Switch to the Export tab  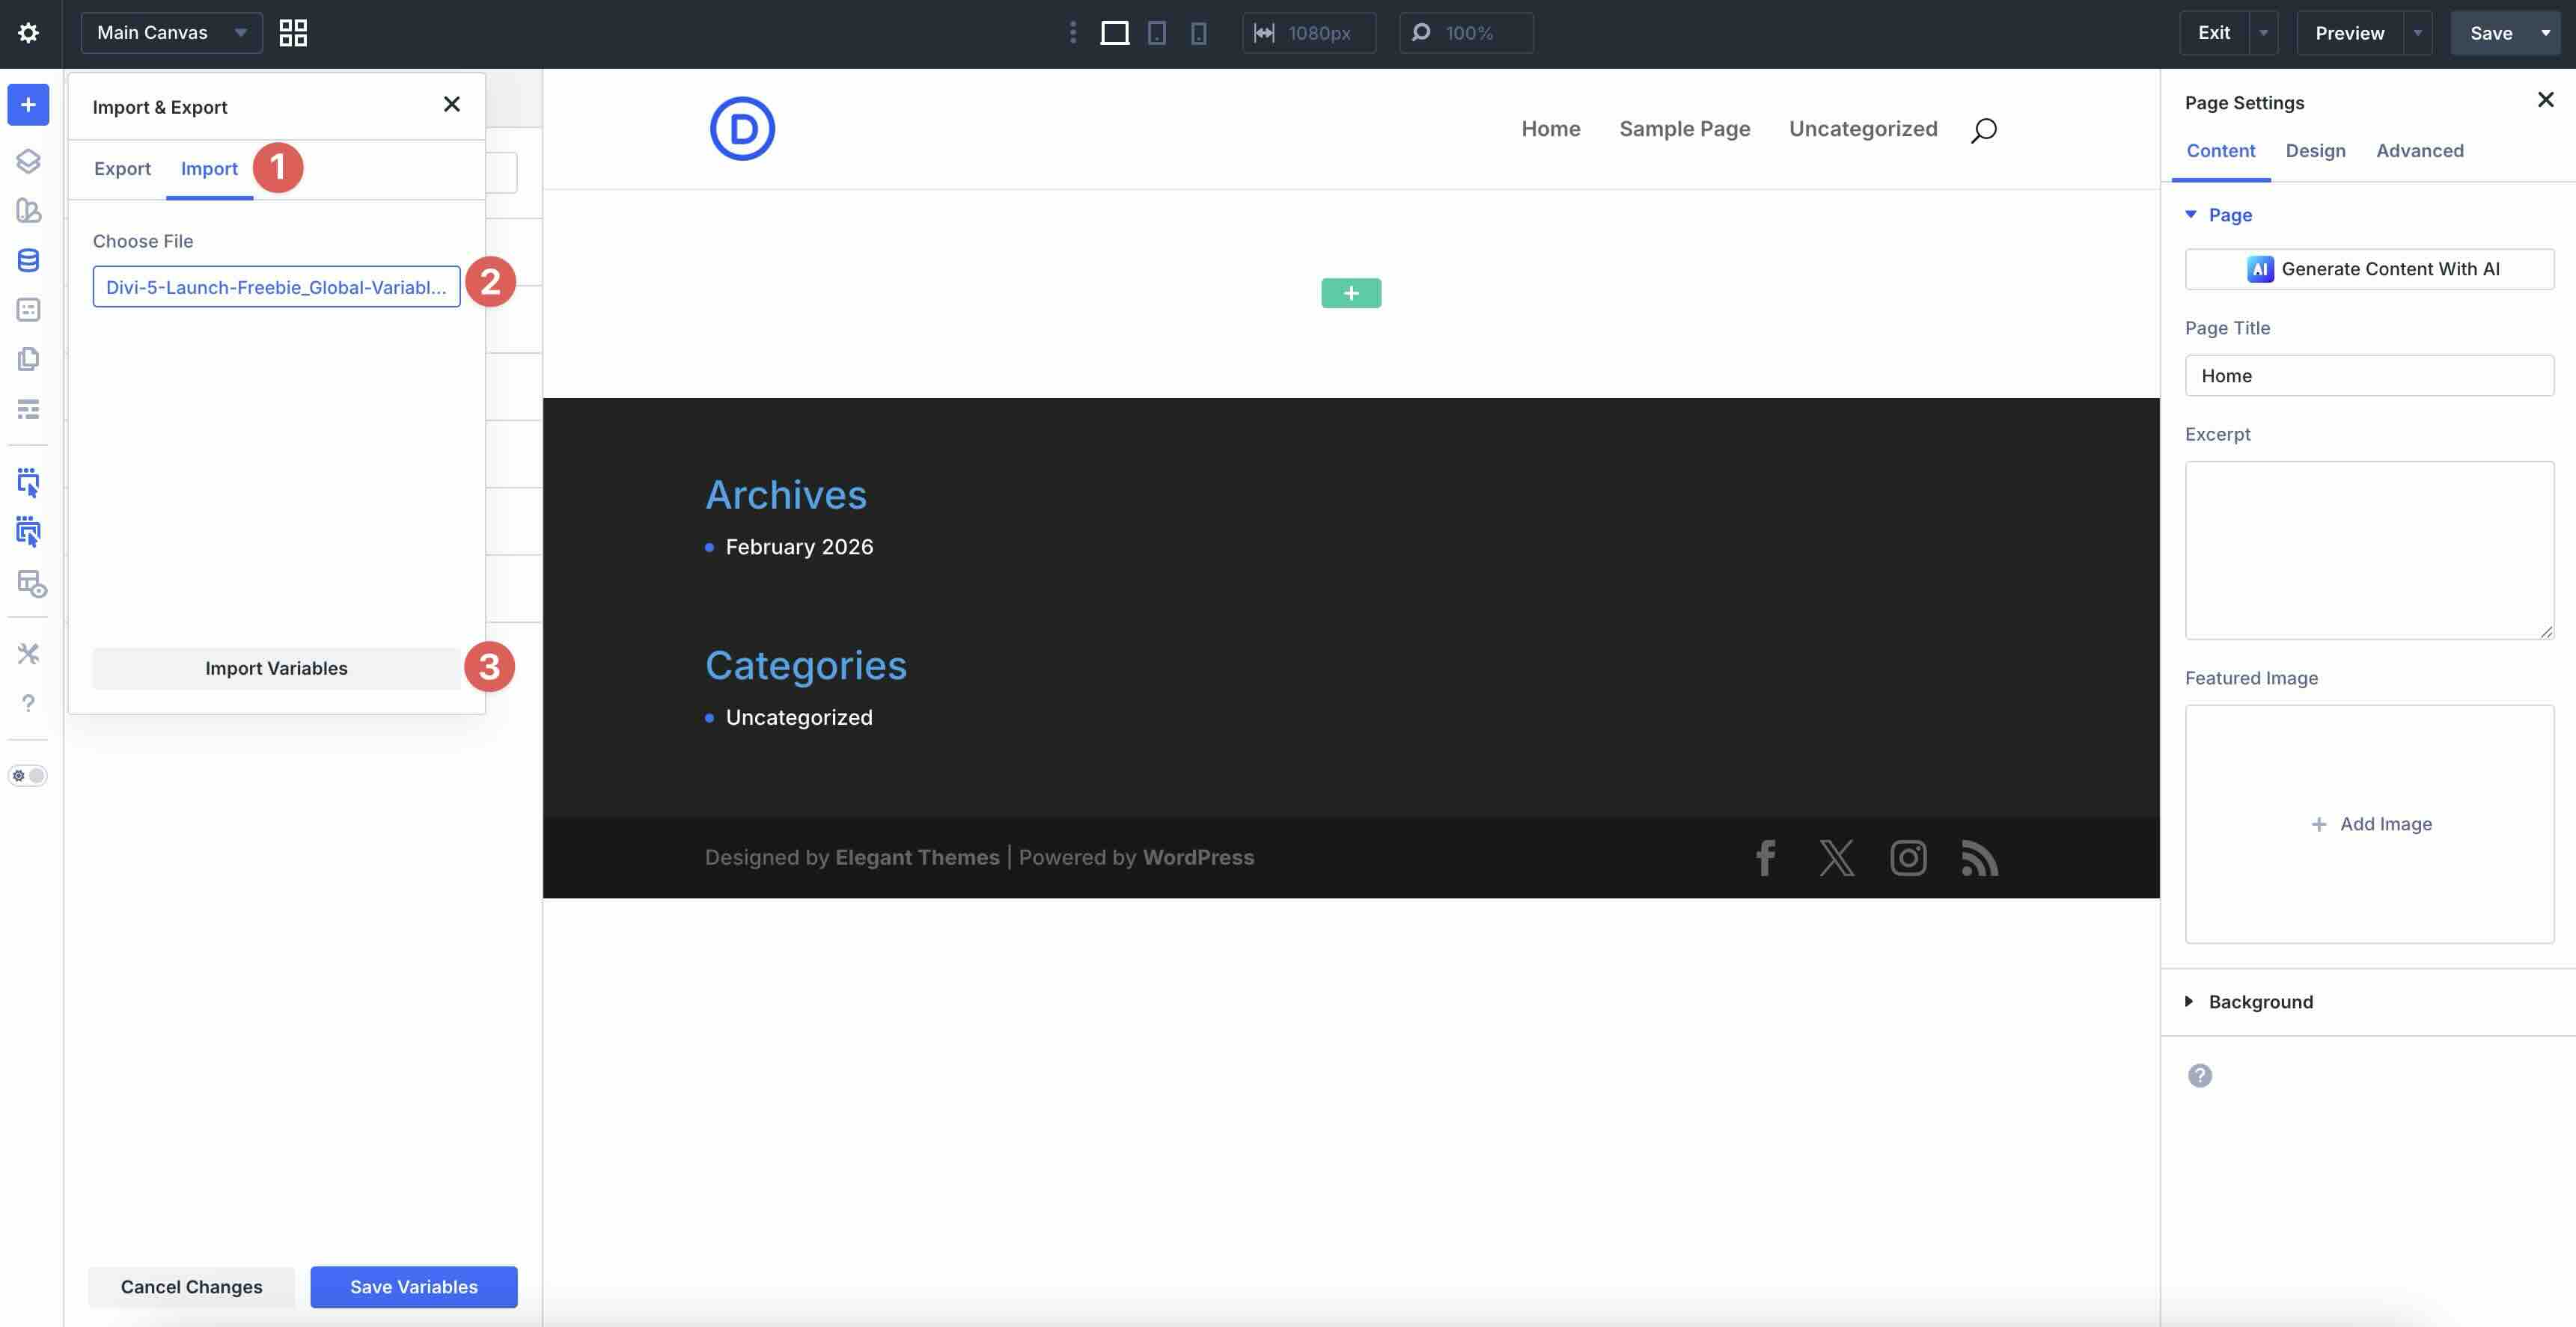(x=122, y=169)
